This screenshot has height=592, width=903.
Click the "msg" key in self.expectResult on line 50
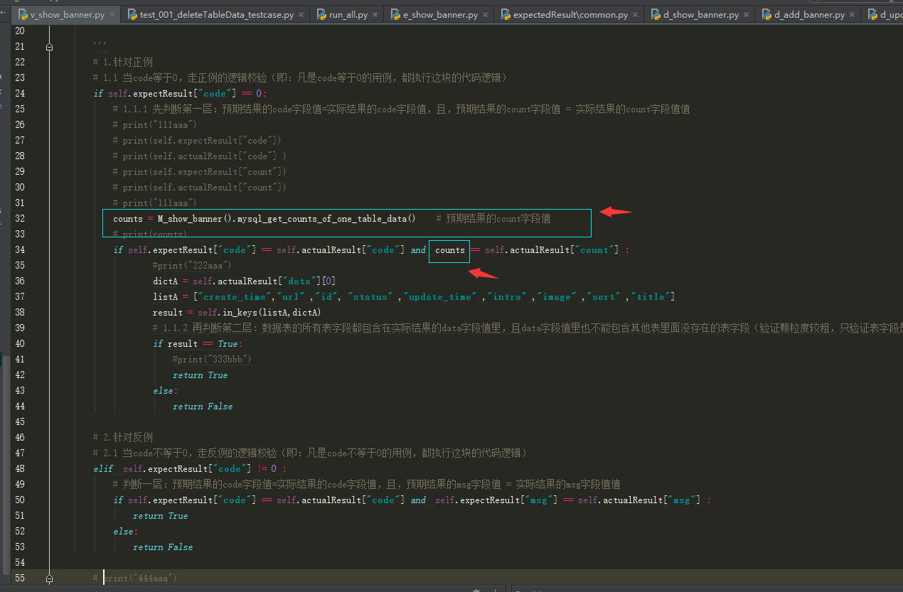point(539,500)
